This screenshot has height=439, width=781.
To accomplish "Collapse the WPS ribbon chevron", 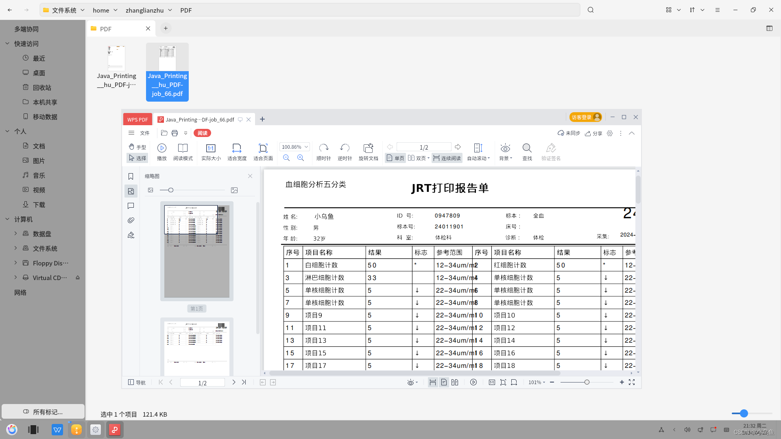I will pos(632,133).
